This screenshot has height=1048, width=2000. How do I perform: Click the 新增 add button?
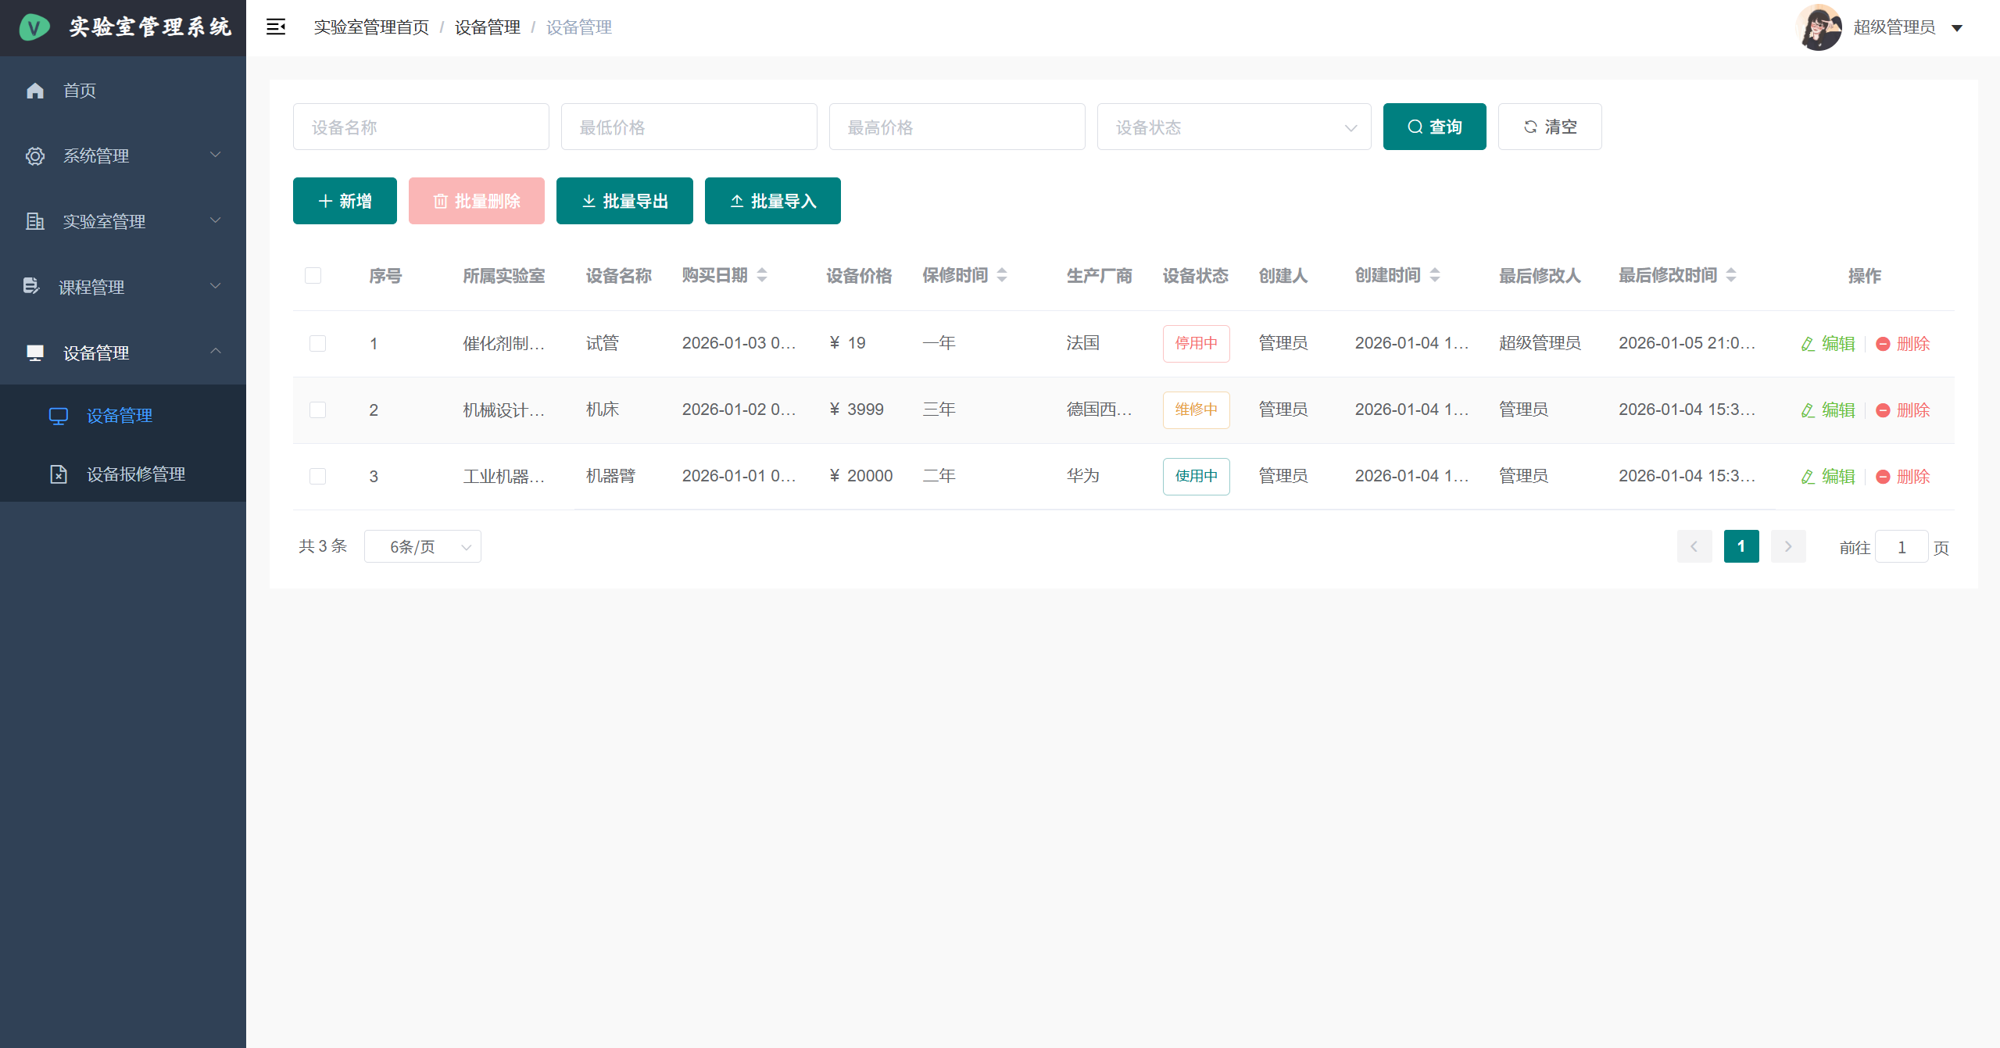pyautogui.click(x=345, y=201)
